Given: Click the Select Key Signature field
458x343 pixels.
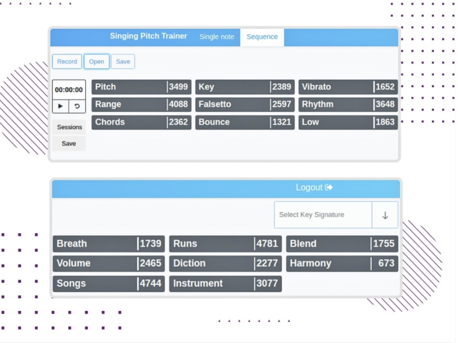Looking at the screenshot, I should 323,215.
